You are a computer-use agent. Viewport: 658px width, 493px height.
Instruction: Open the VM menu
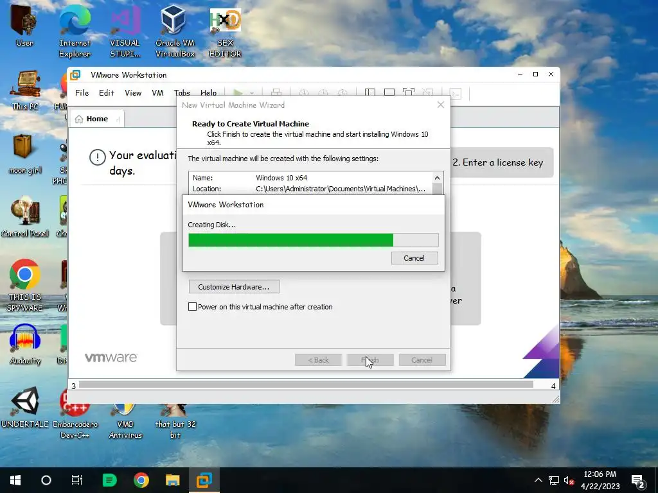(158, 92)
